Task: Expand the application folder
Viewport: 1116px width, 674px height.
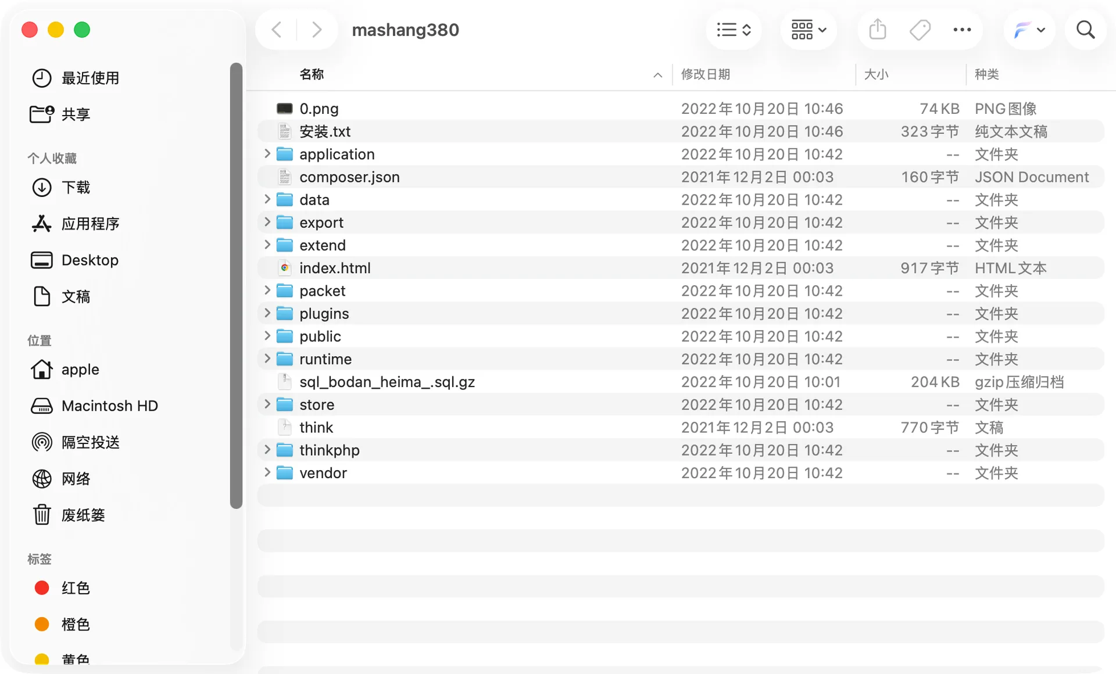Action: [267, 154]
